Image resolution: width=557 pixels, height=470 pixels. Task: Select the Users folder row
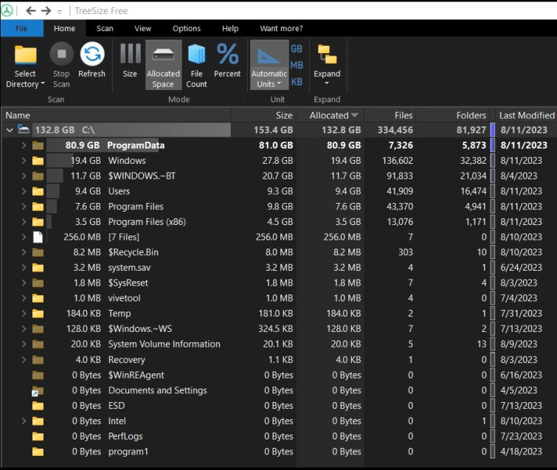pos(119,191)
